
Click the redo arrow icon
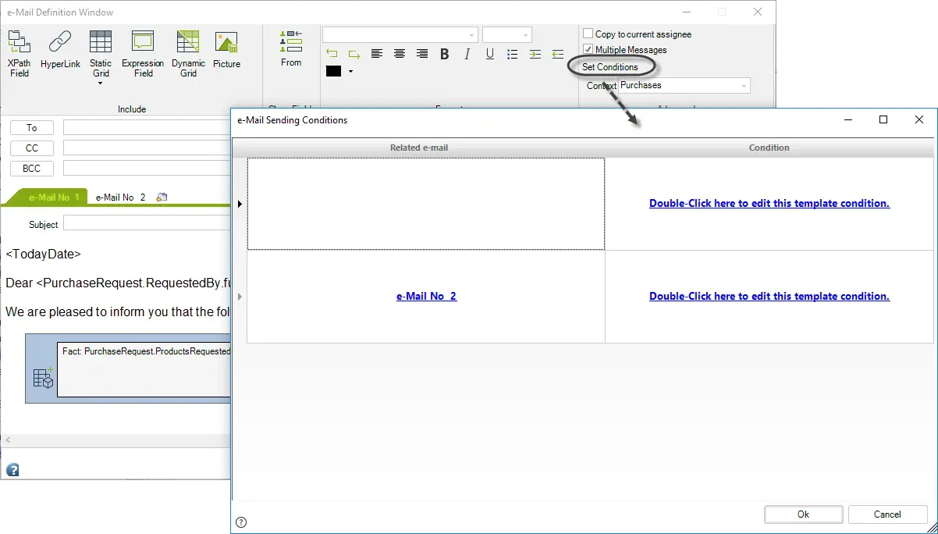(x=354, y=54)
